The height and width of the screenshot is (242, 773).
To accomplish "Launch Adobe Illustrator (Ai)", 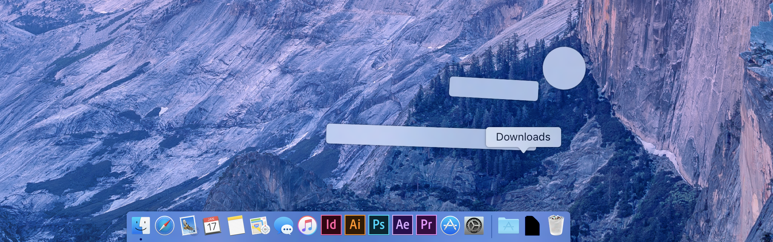I will pos(355,225).
